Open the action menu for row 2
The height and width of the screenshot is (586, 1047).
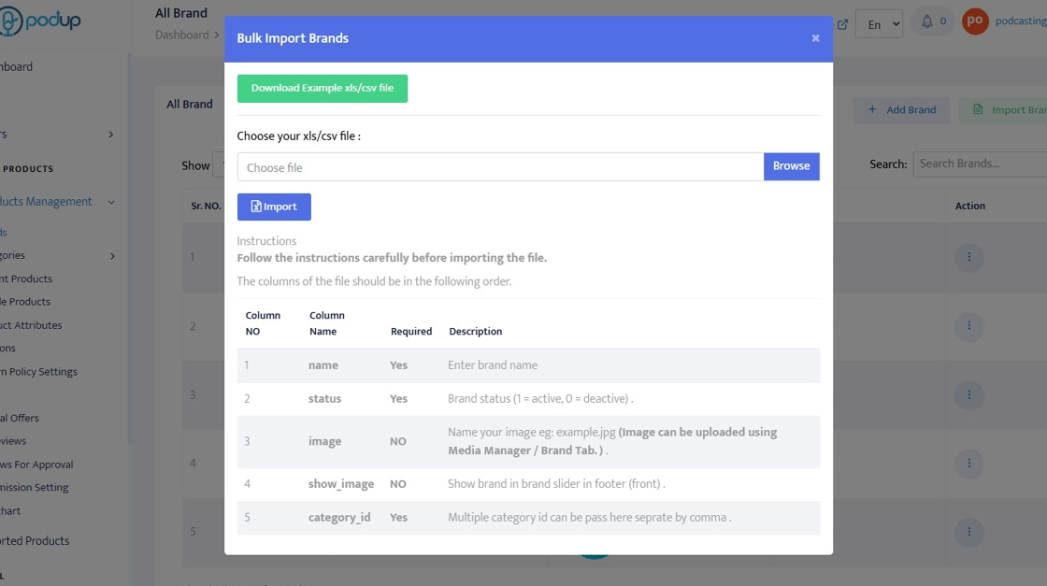(968, 326)
